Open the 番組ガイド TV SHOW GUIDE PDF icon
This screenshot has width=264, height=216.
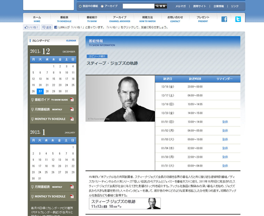point(72,100)
